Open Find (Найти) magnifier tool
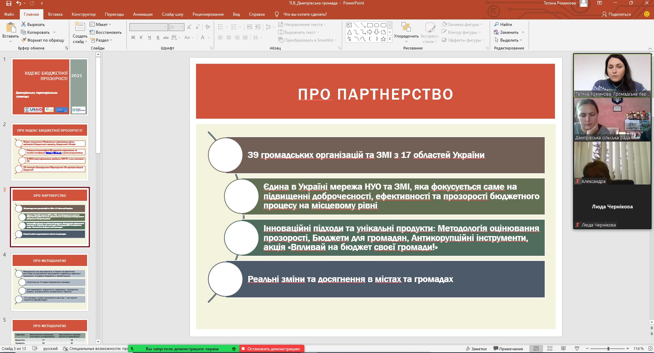Screen dimensions: 654x353 click(503, 25)
